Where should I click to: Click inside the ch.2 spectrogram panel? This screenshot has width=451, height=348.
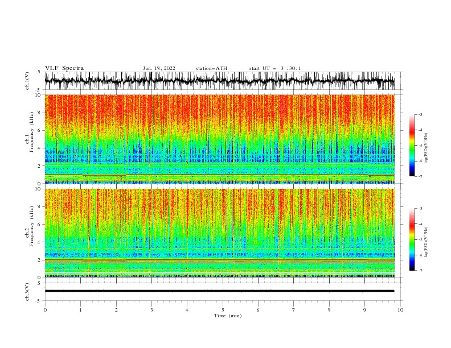[220, 233]
